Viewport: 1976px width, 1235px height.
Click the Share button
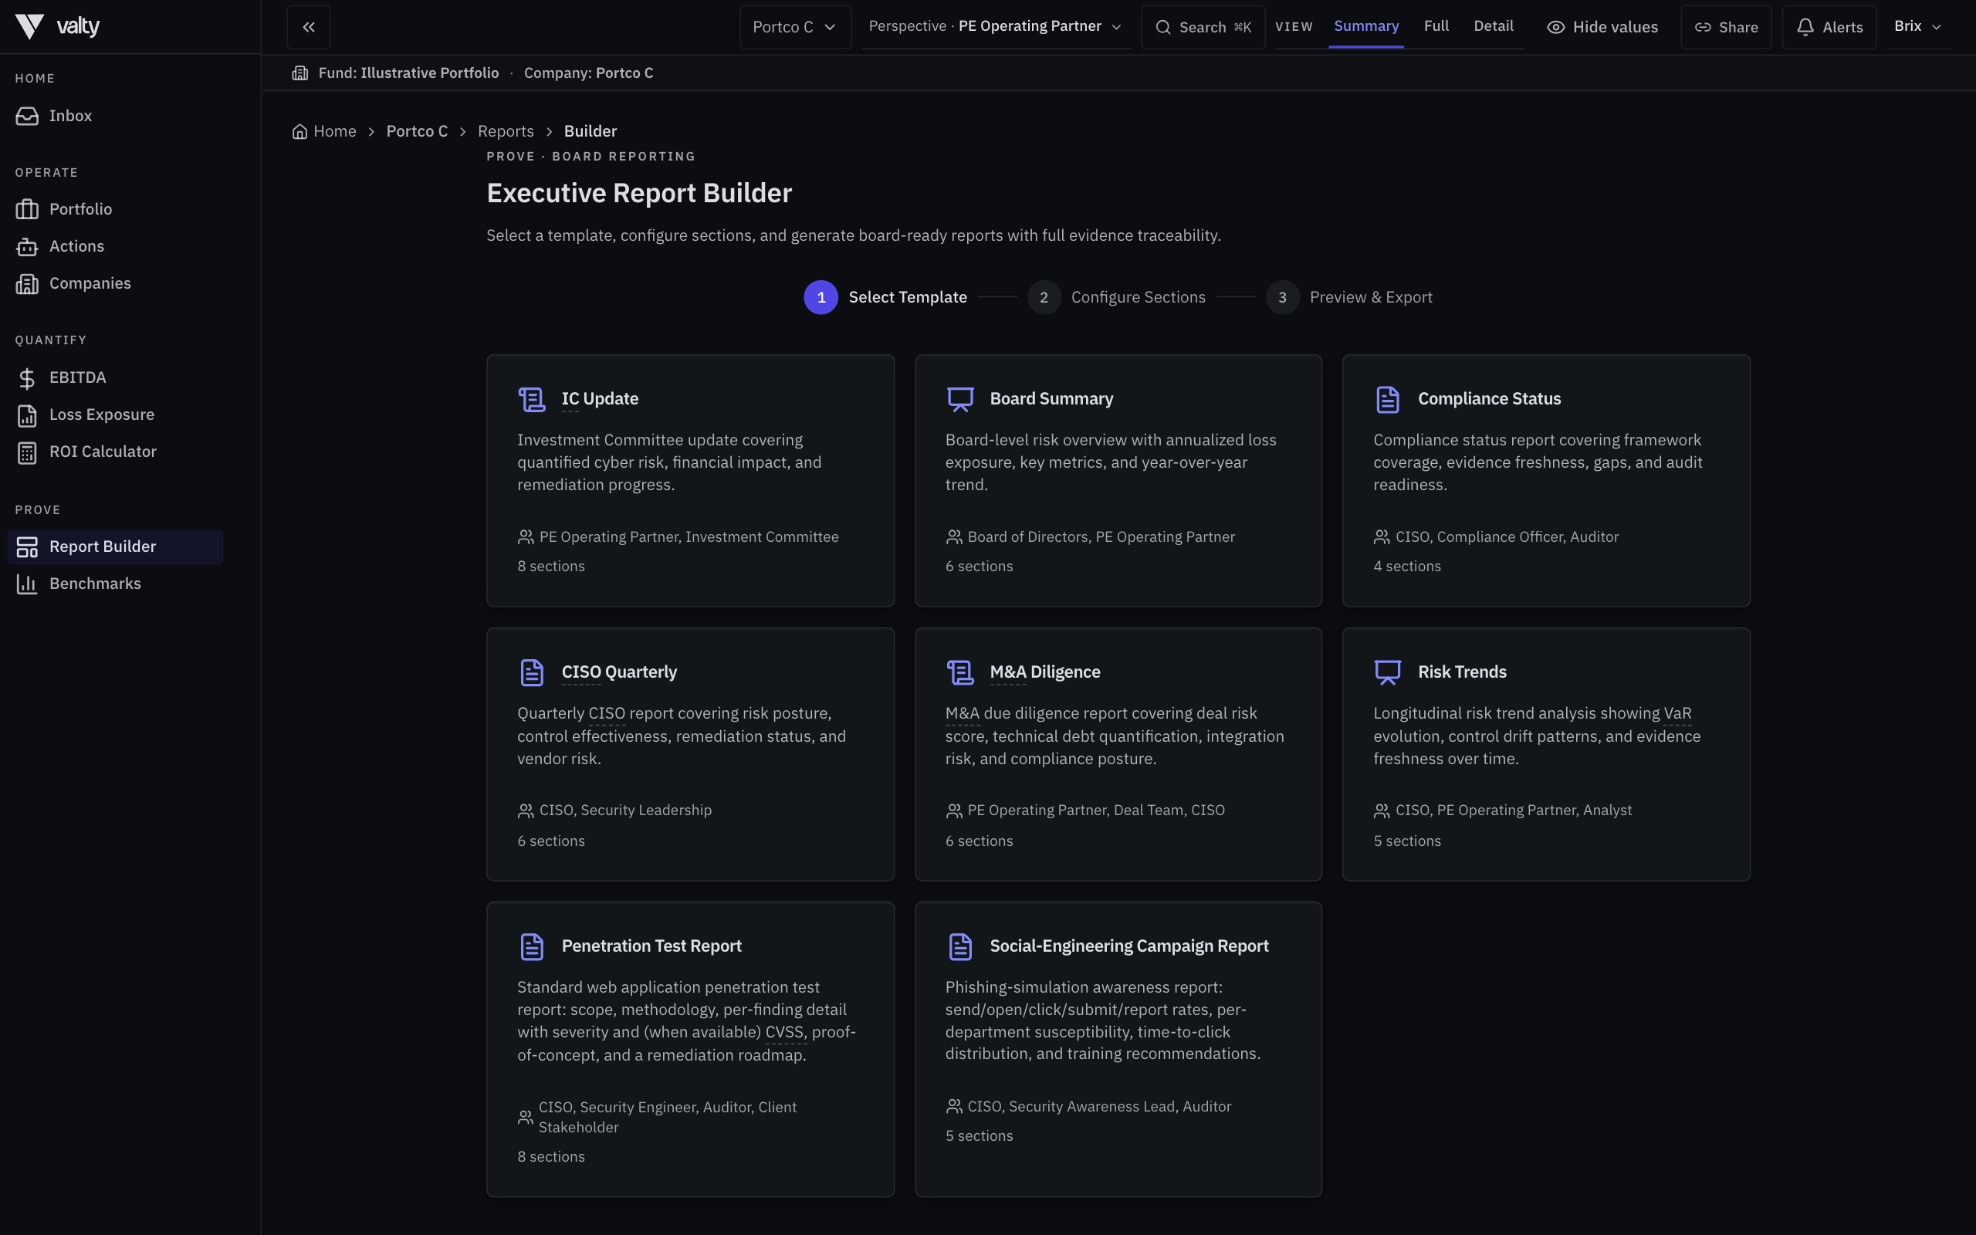pyautogui.click(x=1726, y=27)
